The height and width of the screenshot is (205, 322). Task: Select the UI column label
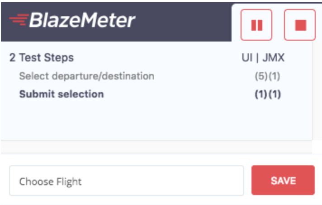tap(247, 58)
